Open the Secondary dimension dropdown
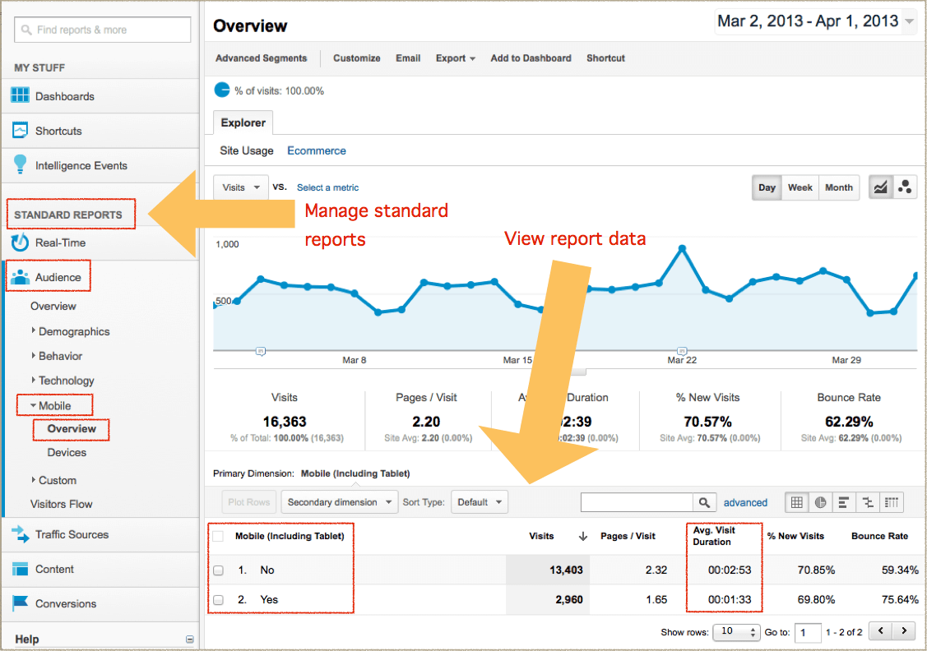 (340, 502)
